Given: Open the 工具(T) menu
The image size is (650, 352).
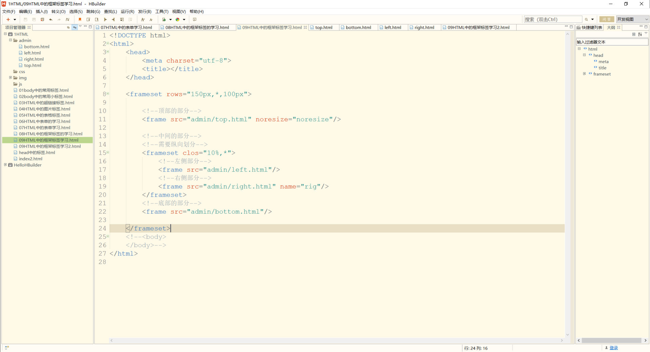Looking at the screenshot, I should (162, 12).
